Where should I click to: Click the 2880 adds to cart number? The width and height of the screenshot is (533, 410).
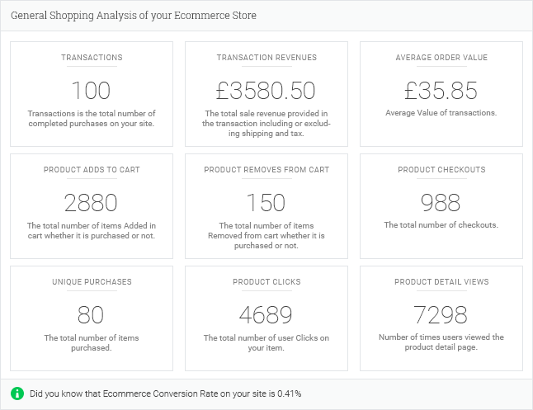click(x=92, y=201)
